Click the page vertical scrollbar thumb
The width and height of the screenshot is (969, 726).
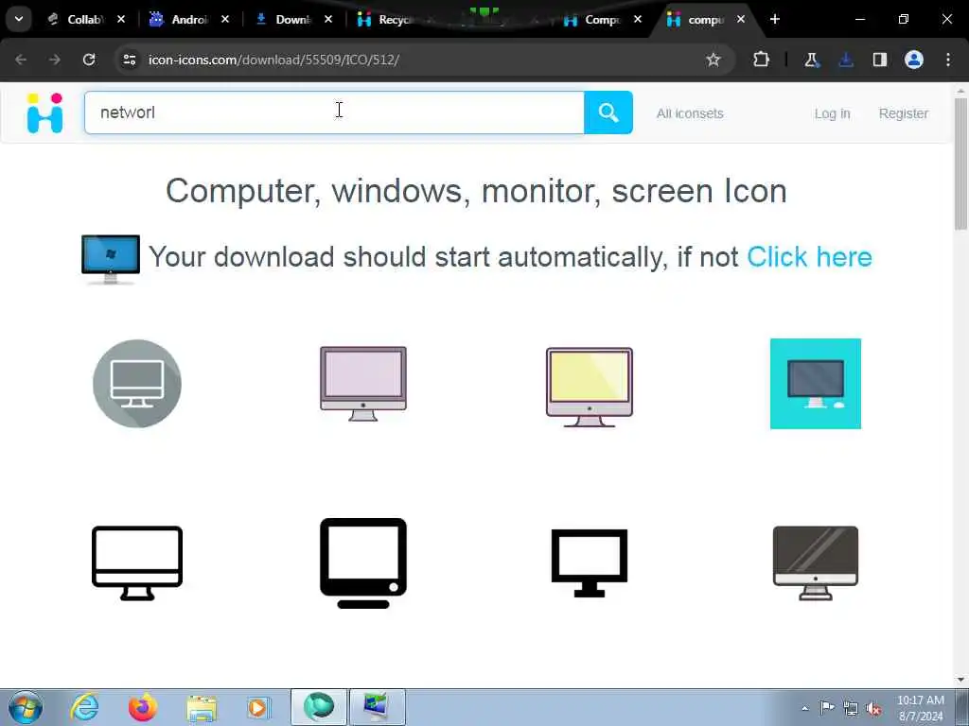[x=961, y=163]
